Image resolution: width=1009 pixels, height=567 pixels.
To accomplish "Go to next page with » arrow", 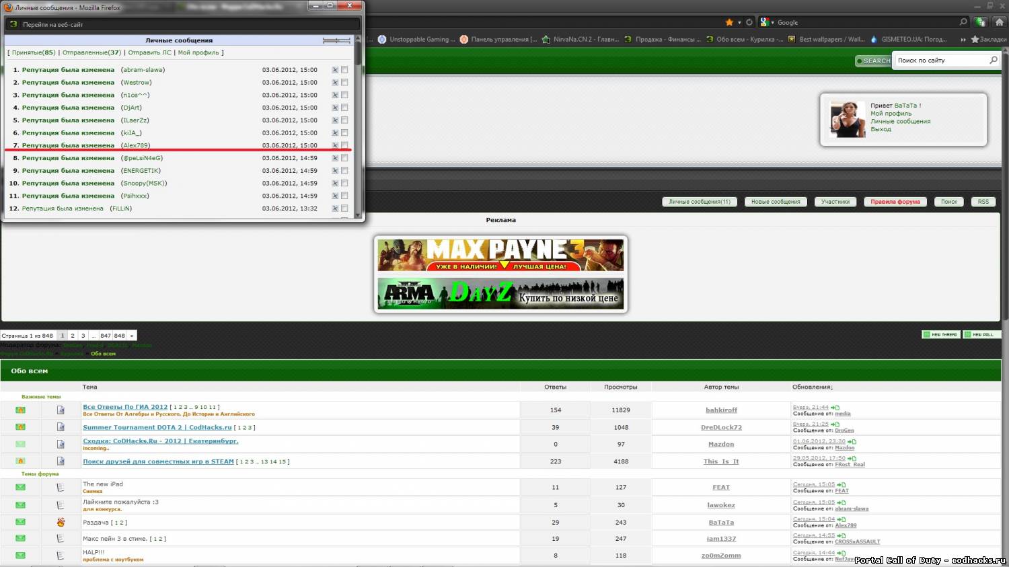I will pyautogui.click(x=132, y=336).
